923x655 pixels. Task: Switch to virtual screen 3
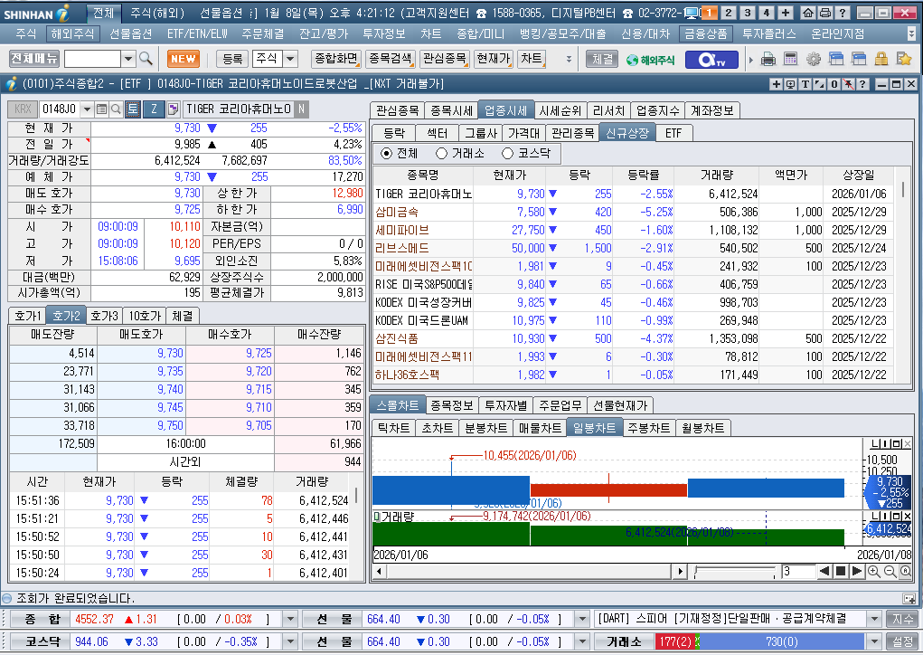click(x=747, y=13)
